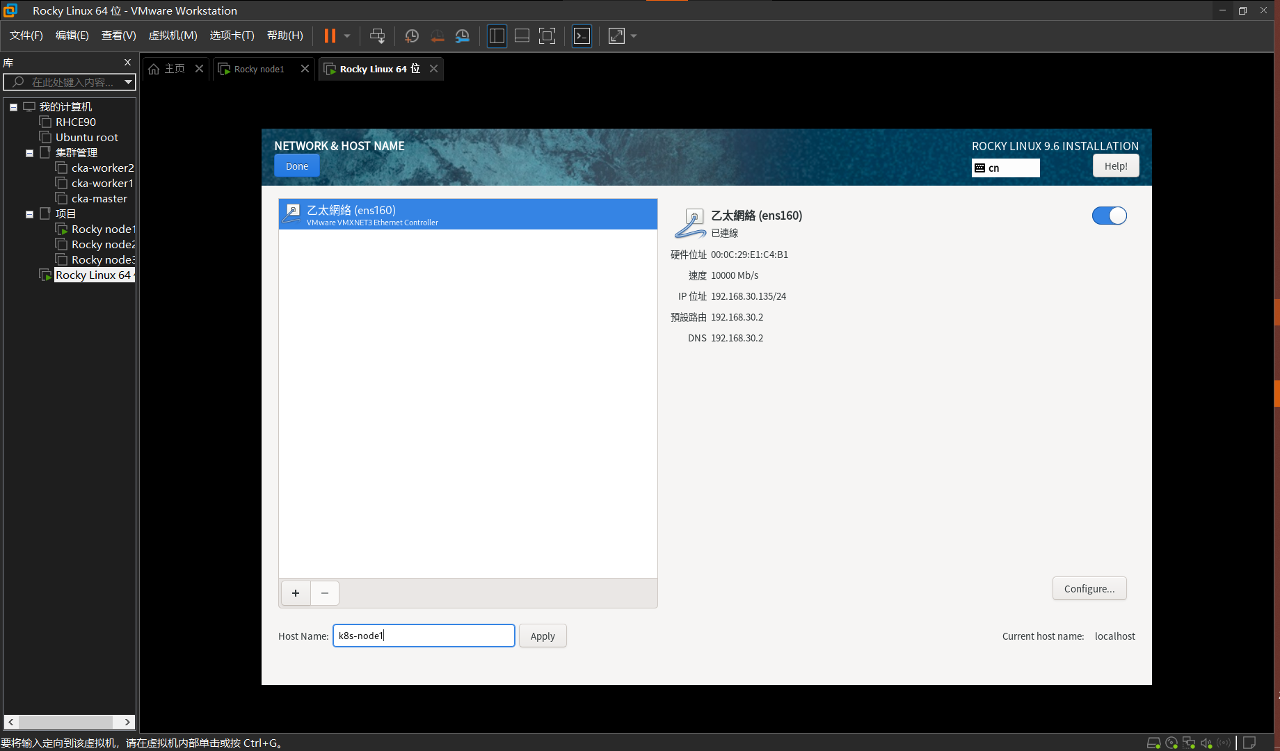Click the cn keyboard layout indicator
Screen dimensions: 1280x751
[1005, 168]
